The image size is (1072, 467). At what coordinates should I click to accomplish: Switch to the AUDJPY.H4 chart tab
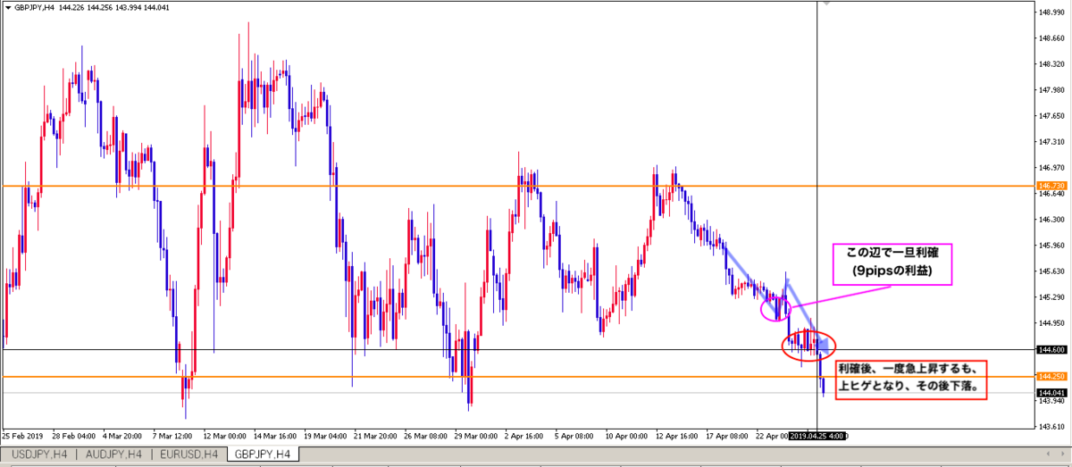tap(112, 454)
